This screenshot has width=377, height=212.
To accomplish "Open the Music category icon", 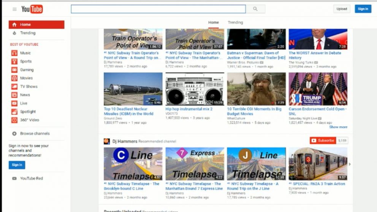I will click(14, 53).
